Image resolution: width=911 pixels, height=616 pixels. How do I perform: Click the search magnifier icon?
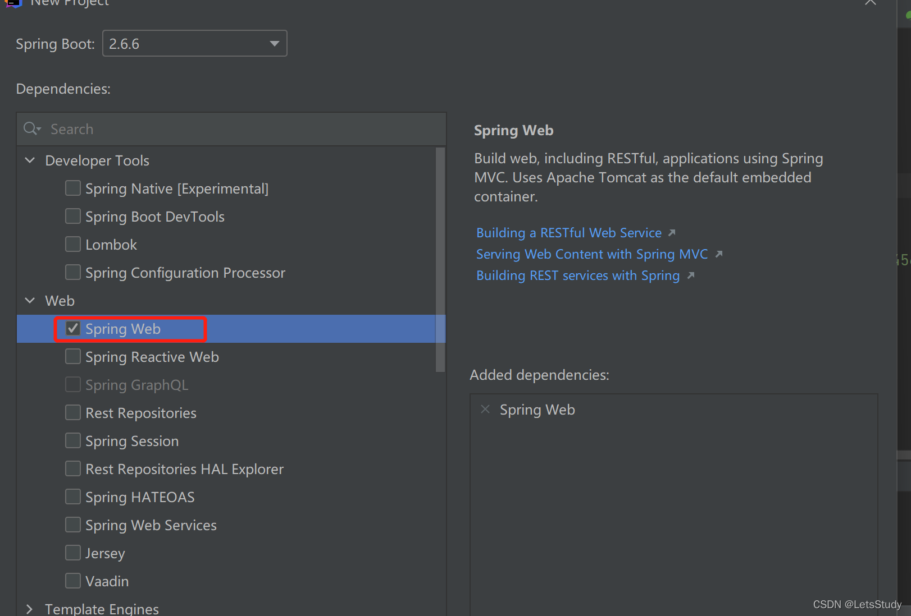point(31,129)
